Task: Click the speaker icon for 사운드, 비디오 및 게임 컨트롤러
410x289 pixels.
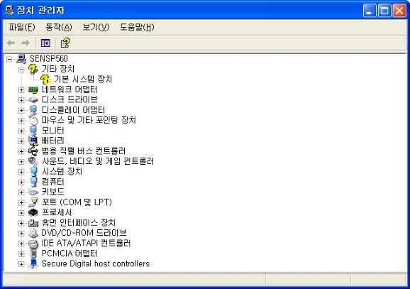Action: pos(33,161)
